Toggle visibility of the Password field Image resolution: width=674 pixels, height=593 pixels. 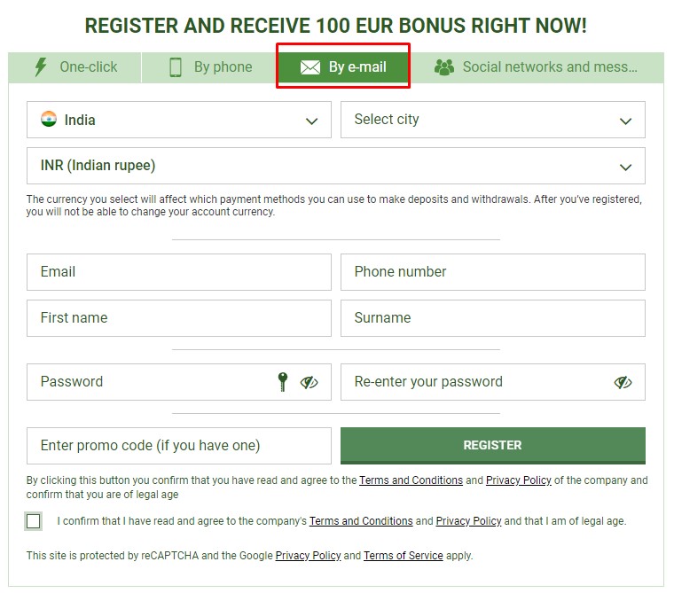(309, 382)
